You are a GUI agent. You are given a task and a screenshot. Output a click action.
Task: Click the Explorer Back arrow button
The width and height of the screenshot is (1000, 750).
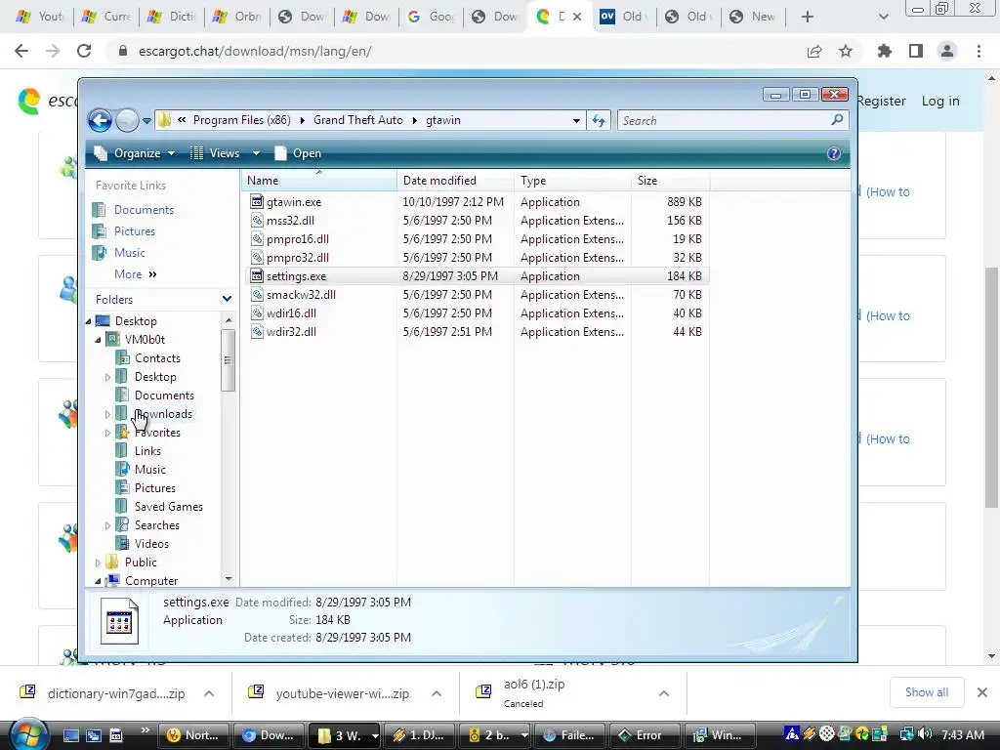coord(101,120)
